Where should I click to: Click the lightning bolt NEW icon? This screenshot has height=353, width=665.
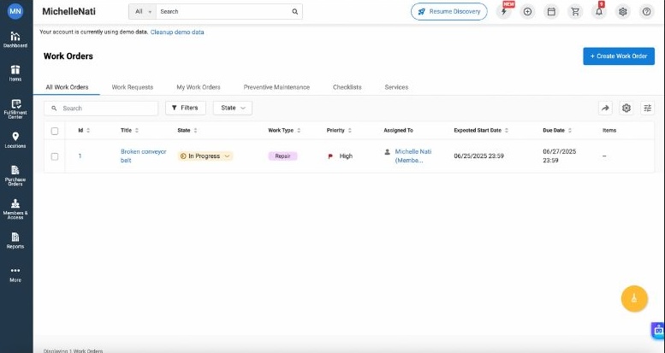pos(504,12)
